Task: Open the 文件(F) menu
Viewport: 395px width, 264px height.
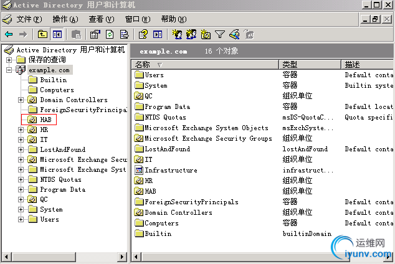Action: tap(29, 19)
